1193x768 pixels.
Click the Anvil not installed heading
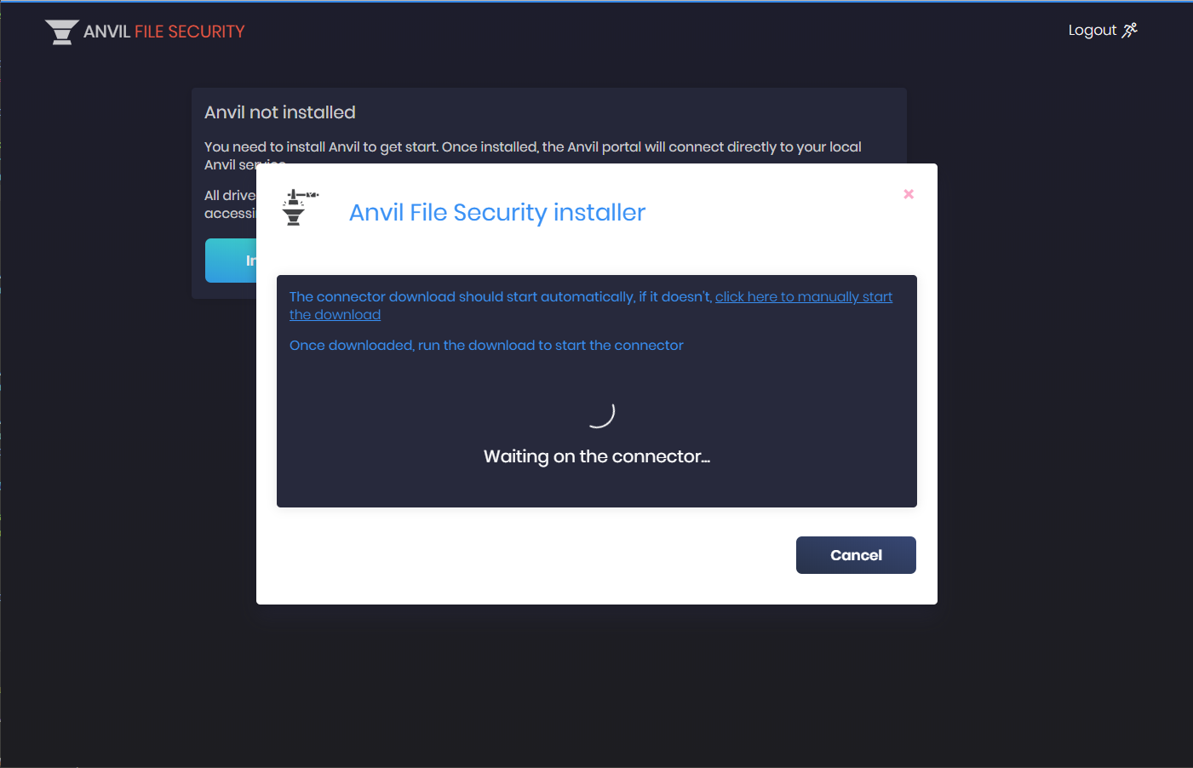click(280, 112)
